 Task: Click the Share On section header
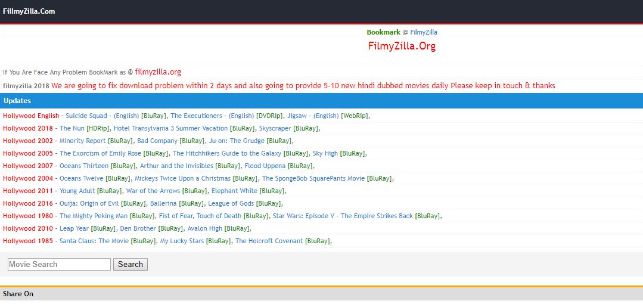pos(322,294)
